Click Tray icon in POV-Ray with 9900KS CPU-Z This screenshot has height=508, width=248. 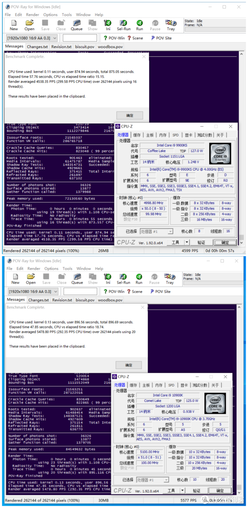[171, 25]
